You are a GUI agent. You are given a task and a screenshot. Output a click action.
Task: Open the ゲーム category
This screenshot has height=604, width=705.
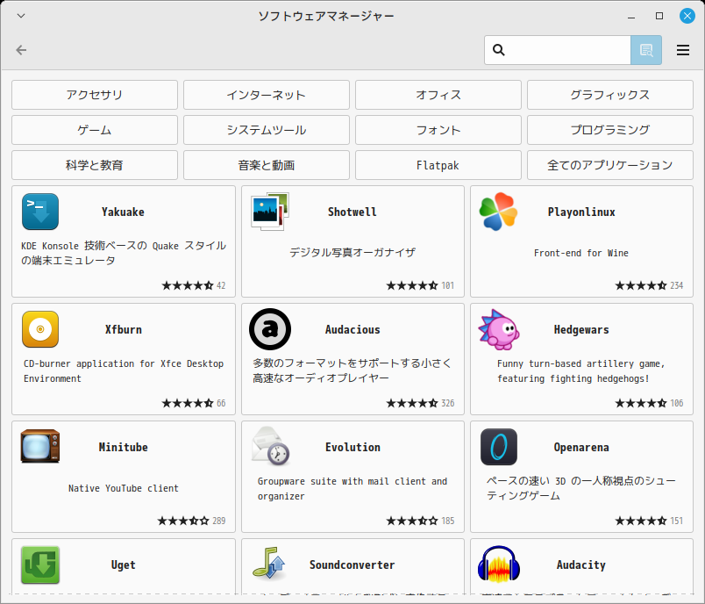point(95,130)
